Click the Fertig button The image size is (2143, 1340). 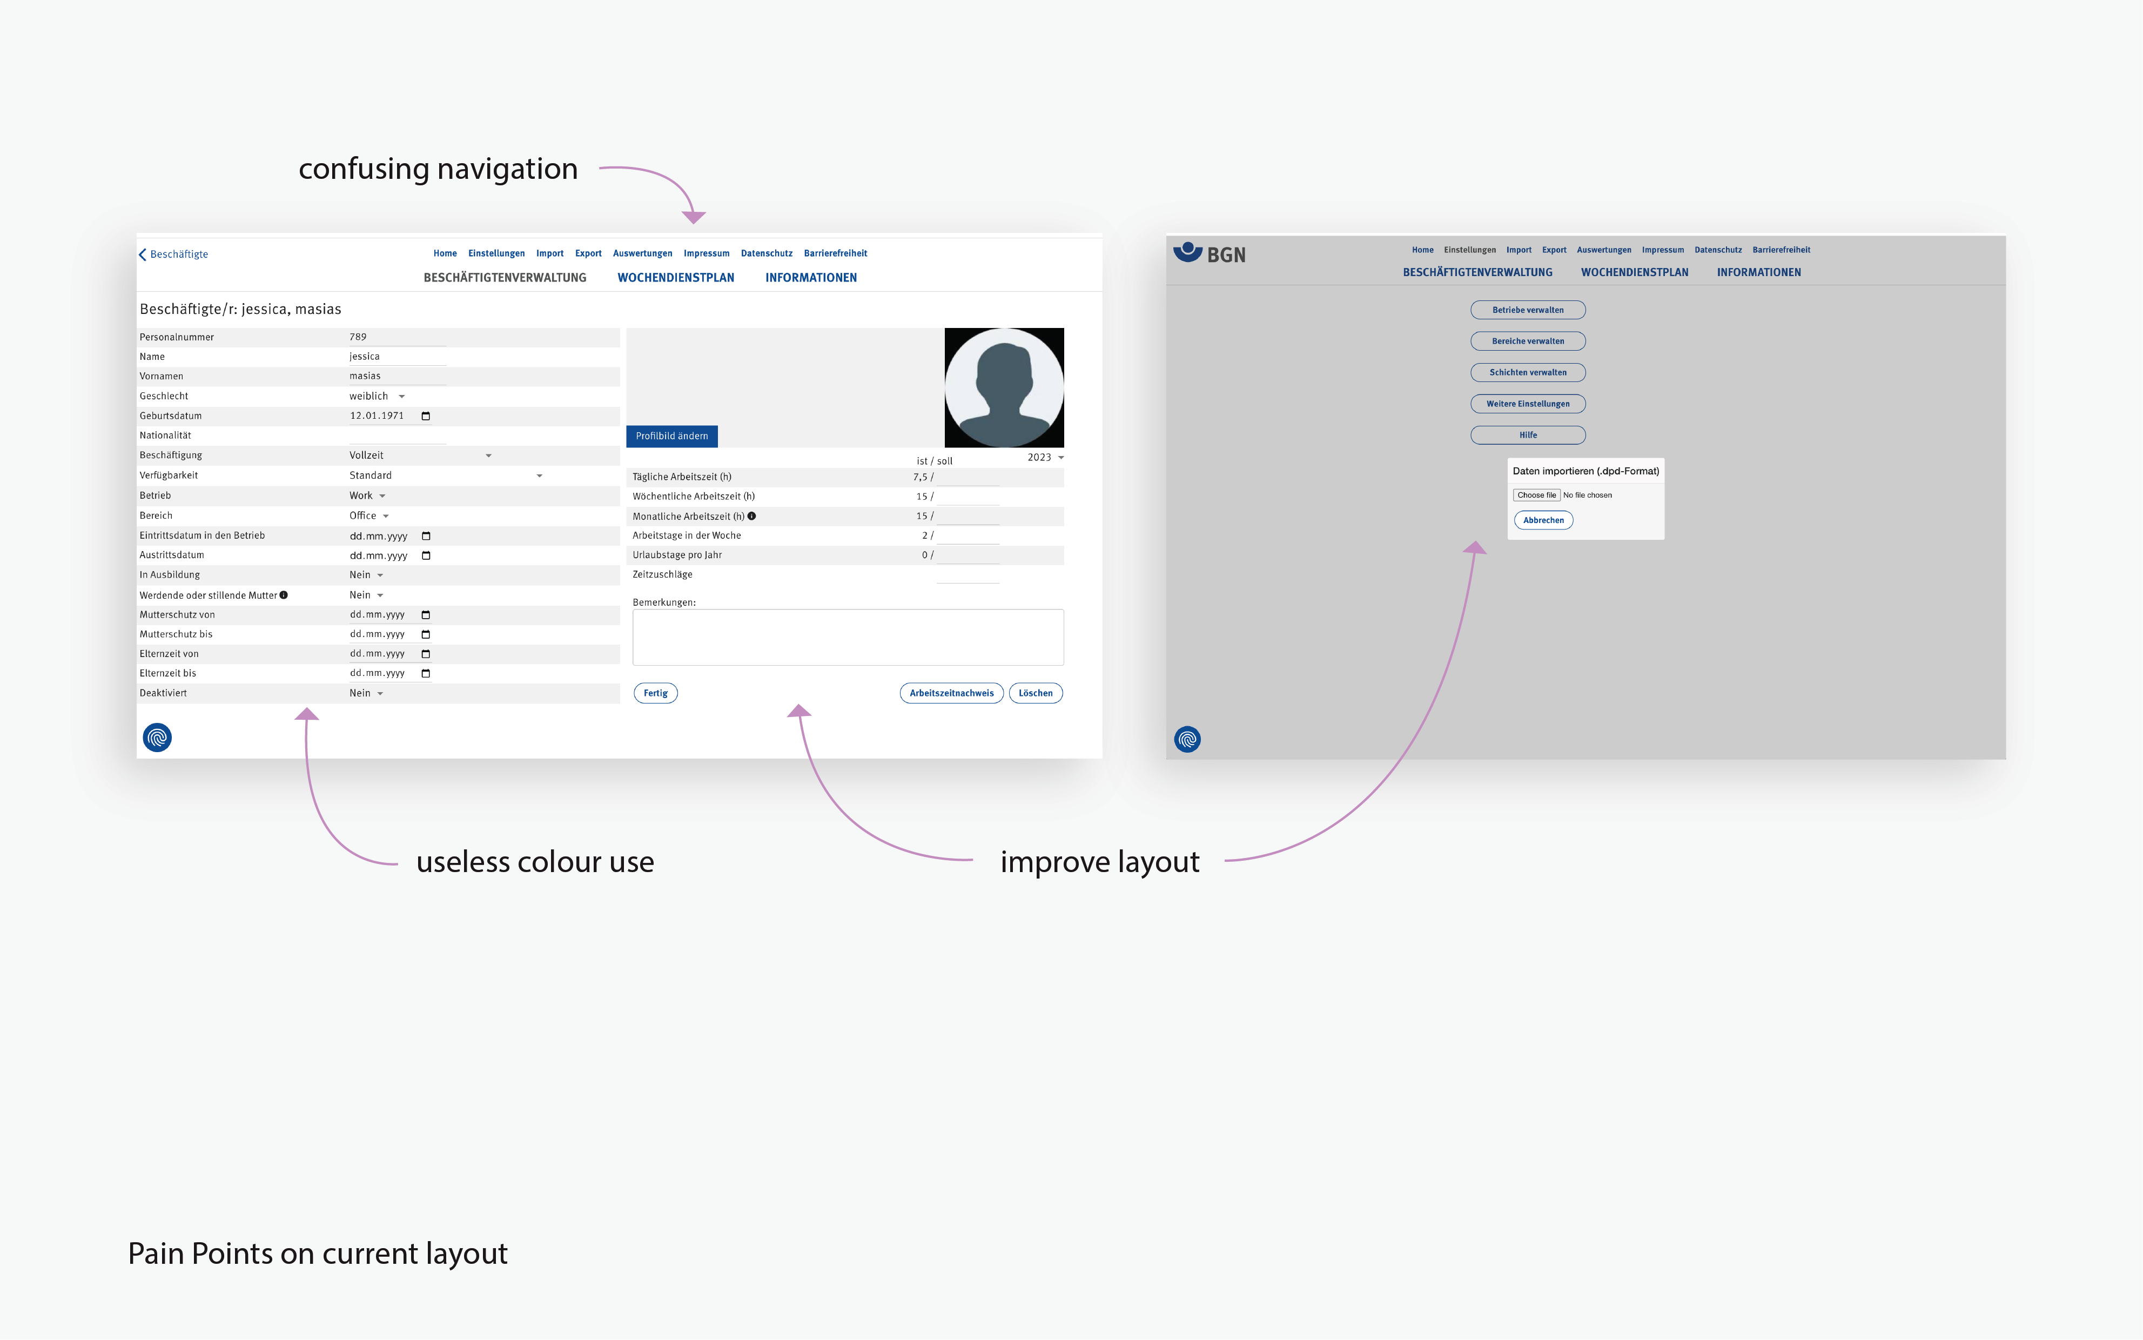pos(656,693)
